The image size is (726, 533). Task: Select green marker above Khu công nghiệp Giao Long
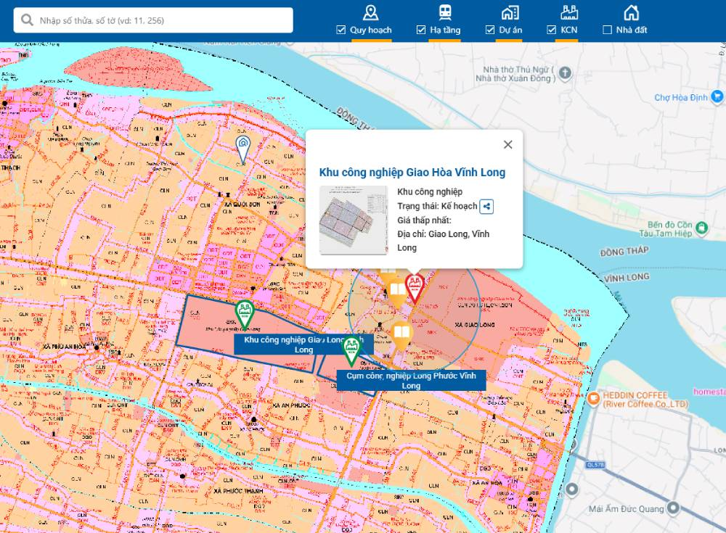pos(245,314)
